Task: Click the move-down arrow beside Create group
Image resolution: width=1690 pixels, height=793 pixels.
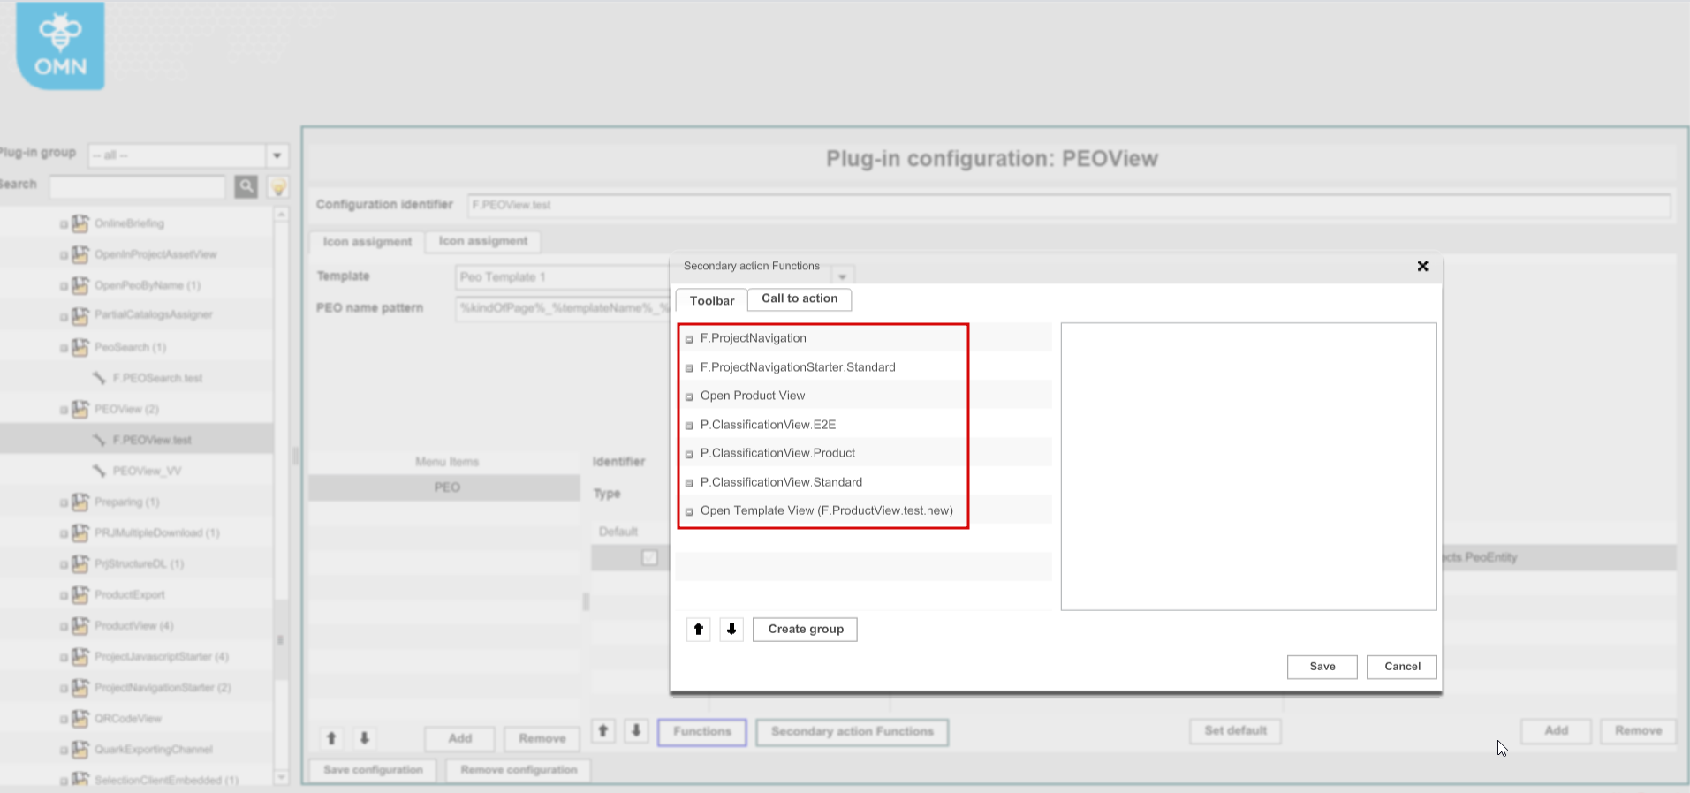Action: pos(731,630)
